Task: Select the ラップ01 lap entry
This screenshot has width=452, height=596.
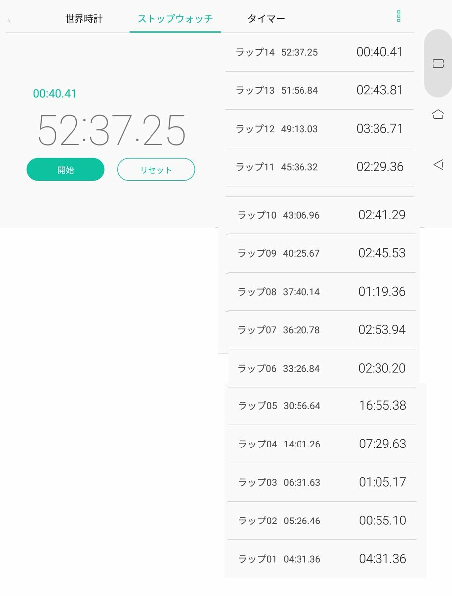Action: pos(322,559)
